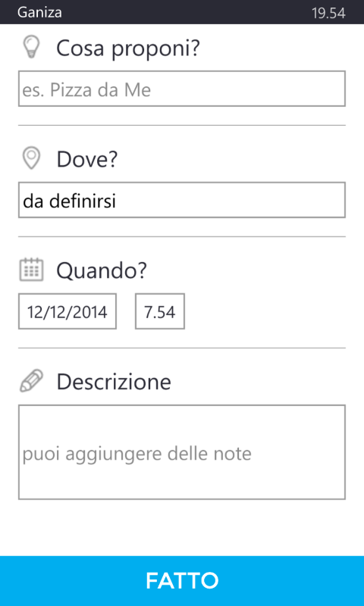The width and height of the screenshot is (364, 606).
Task: Click the calendar icon beside Quando
Action: pyautogui.click(x=31, y=270)
